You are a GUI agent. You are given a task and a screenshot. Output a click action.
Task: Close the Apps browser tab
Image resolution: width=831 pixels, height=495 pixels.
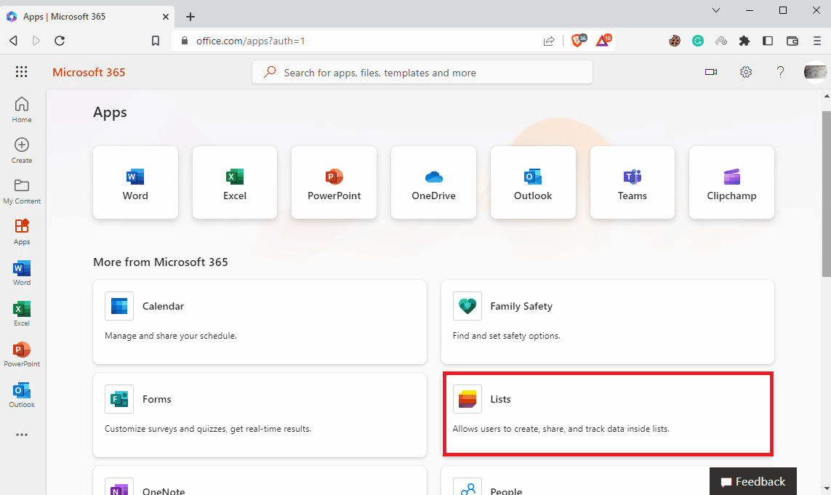click(165, 17)
